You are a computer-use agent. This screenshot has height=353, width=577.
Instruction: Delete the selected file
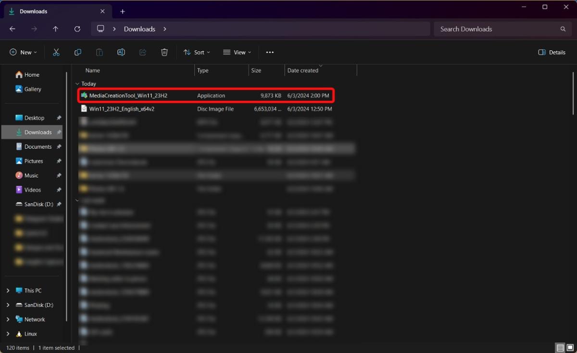[164, 52]
